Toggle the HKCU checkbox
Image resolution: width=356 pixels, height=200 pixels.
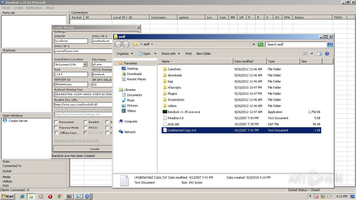86,127
